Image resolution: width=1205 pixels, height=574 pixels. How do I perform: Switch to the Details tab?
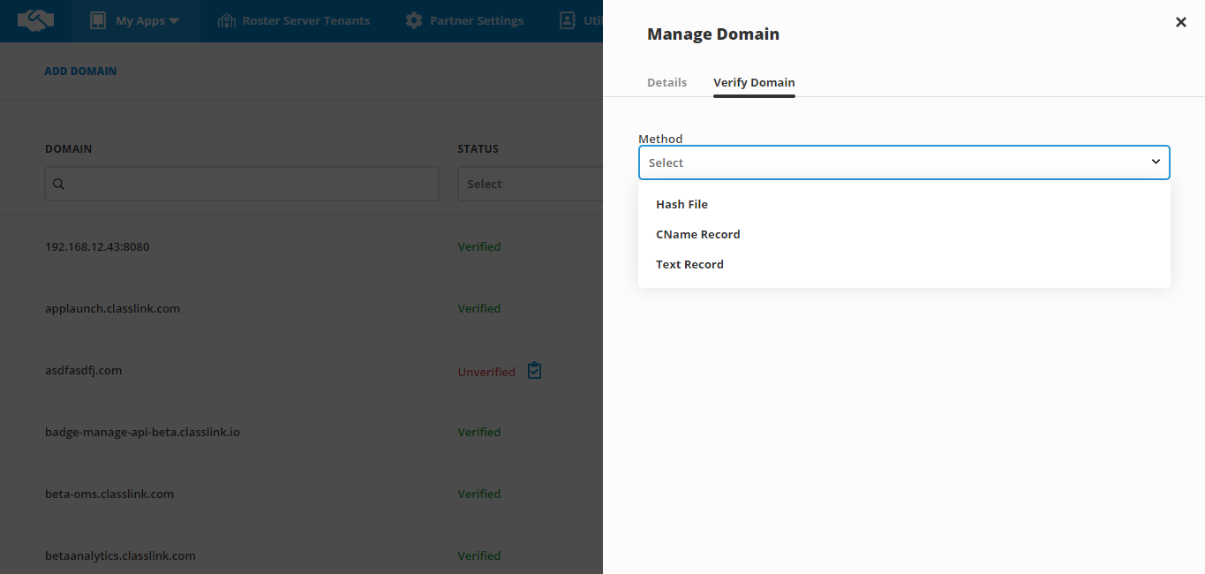[667, 82]
